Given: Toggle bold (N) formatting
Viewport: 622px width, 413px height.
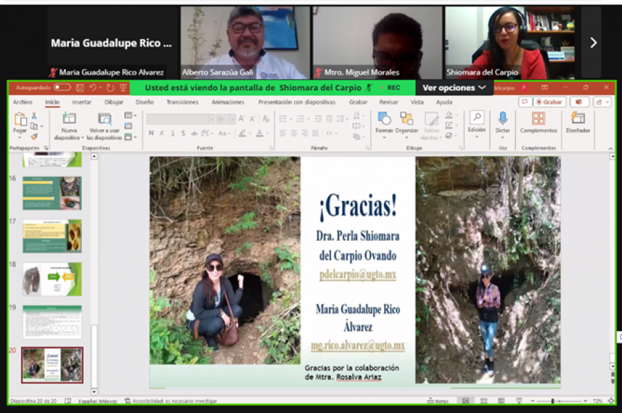Looking at the screenshot, I should 151,133.
